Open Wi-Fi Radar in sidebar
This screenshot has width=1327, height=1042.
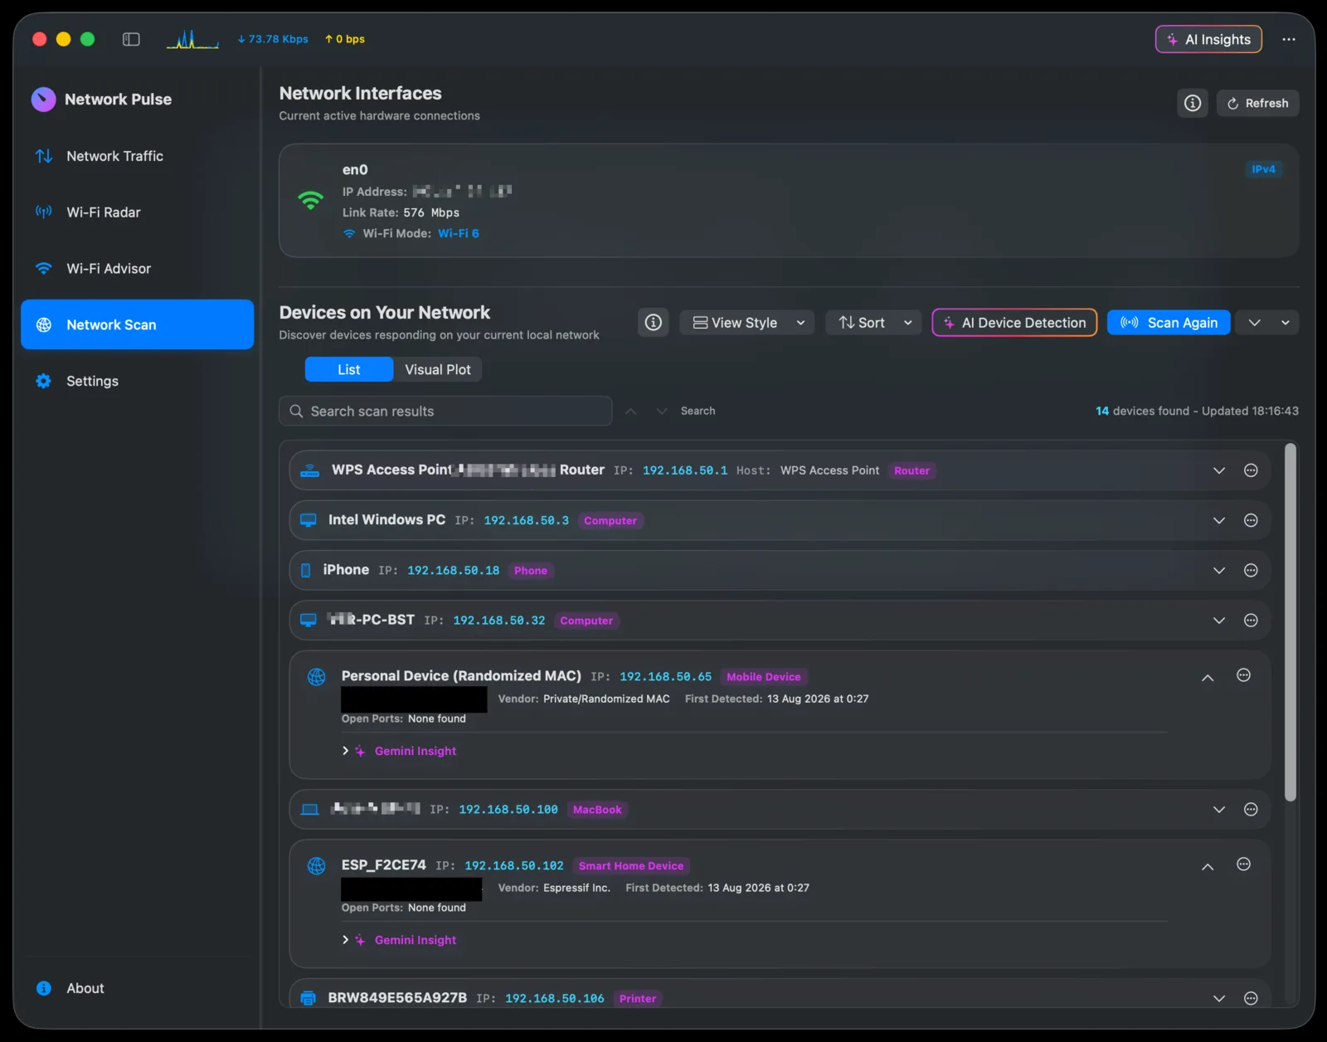pos(137,212)
